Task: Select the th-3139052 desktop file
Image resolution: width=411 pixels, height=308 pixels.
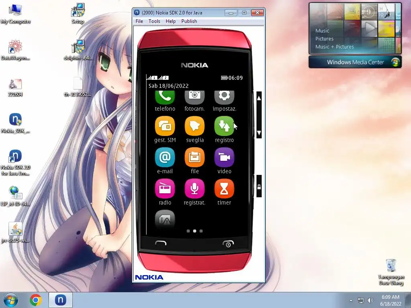Action: (x=77, y=87)
